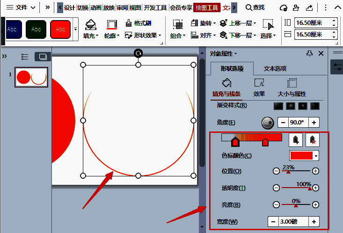343x233 pixels.
Task: Switch to the Text Options (文本选项) tab
Action: click(275, 69)
